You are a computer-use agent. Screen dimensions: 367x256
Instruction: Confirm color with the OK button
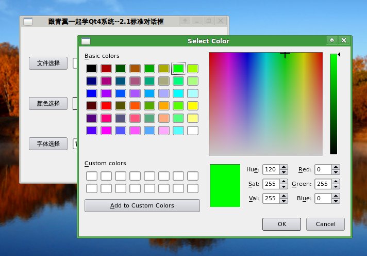pyautogui.click(x=281, y=224)
